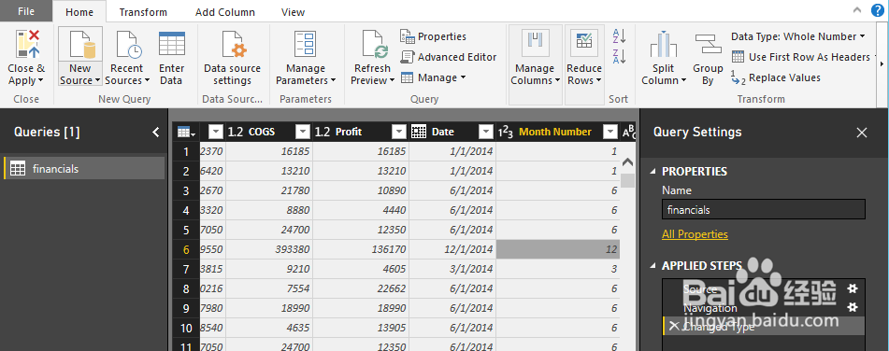Image resolution: width=889 pixels, height=351 pixels.
Task: Sort ascending with the A-Z icon
Action: click(619, 36)
